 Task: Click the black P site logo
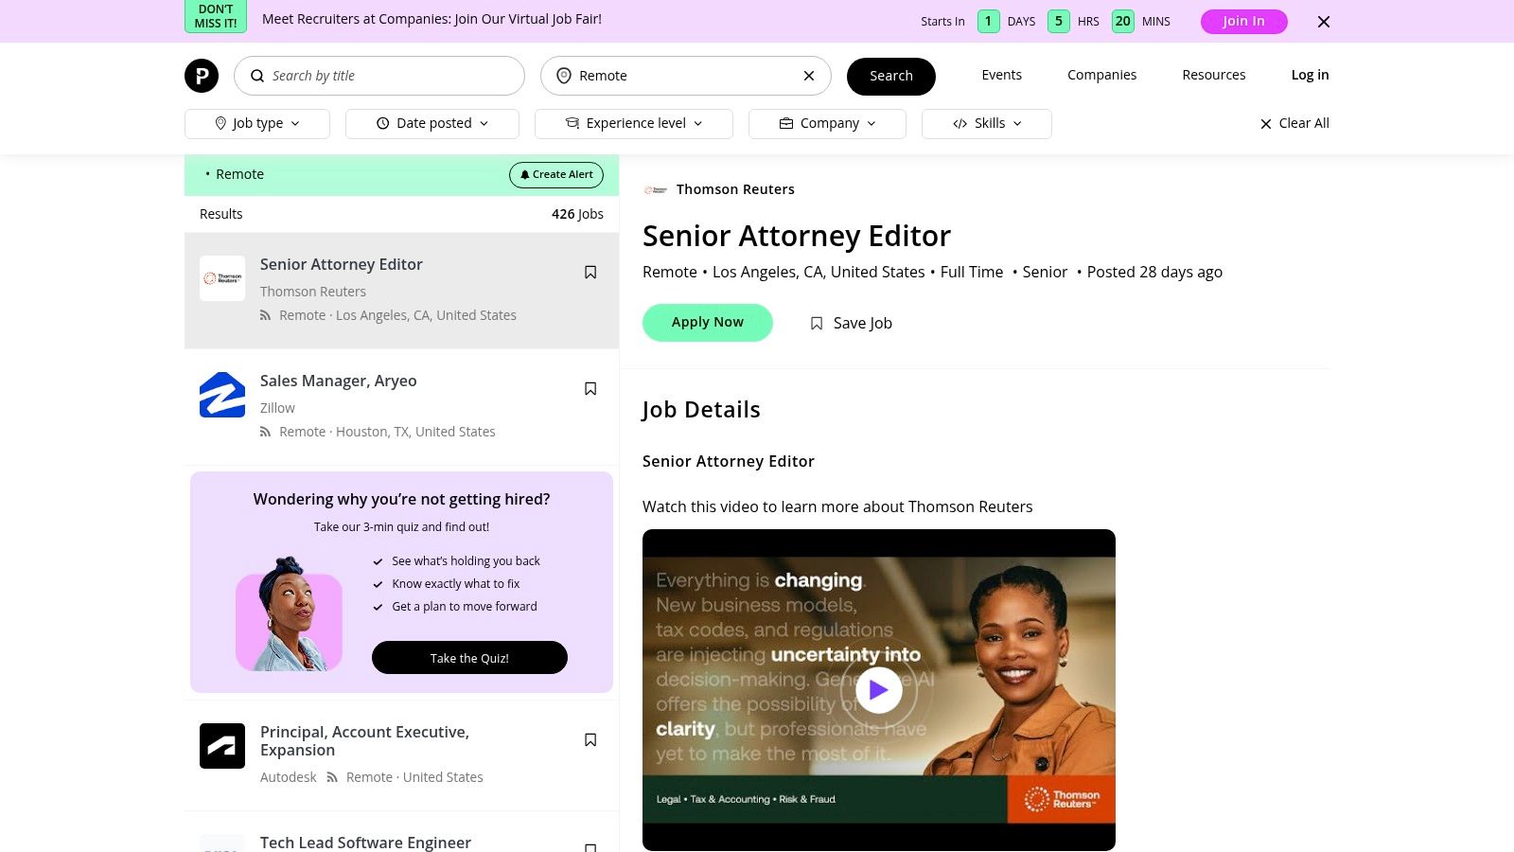coord(201,76)
